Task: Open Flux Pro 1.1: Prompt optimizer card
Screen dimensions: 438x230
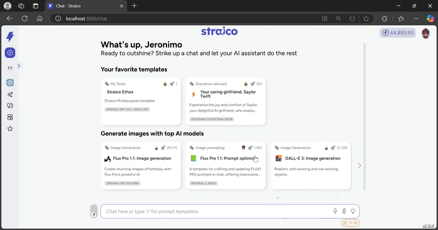Action: (x=226, y=166)
